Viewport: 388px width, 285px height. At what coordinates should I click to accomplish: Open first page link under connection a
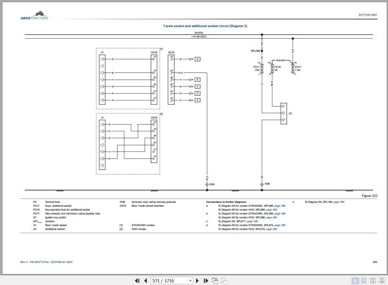pos(280,206)
